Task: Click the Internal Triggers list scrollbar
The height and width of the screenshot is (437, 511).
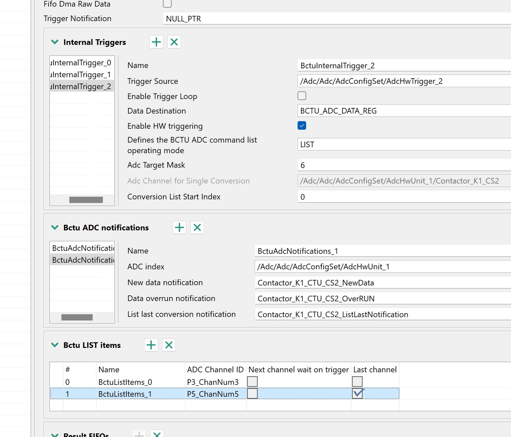Action: [x=85, y=199]
